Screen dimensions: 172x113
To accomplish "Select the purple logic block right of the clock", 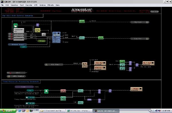I will point(38,25).
